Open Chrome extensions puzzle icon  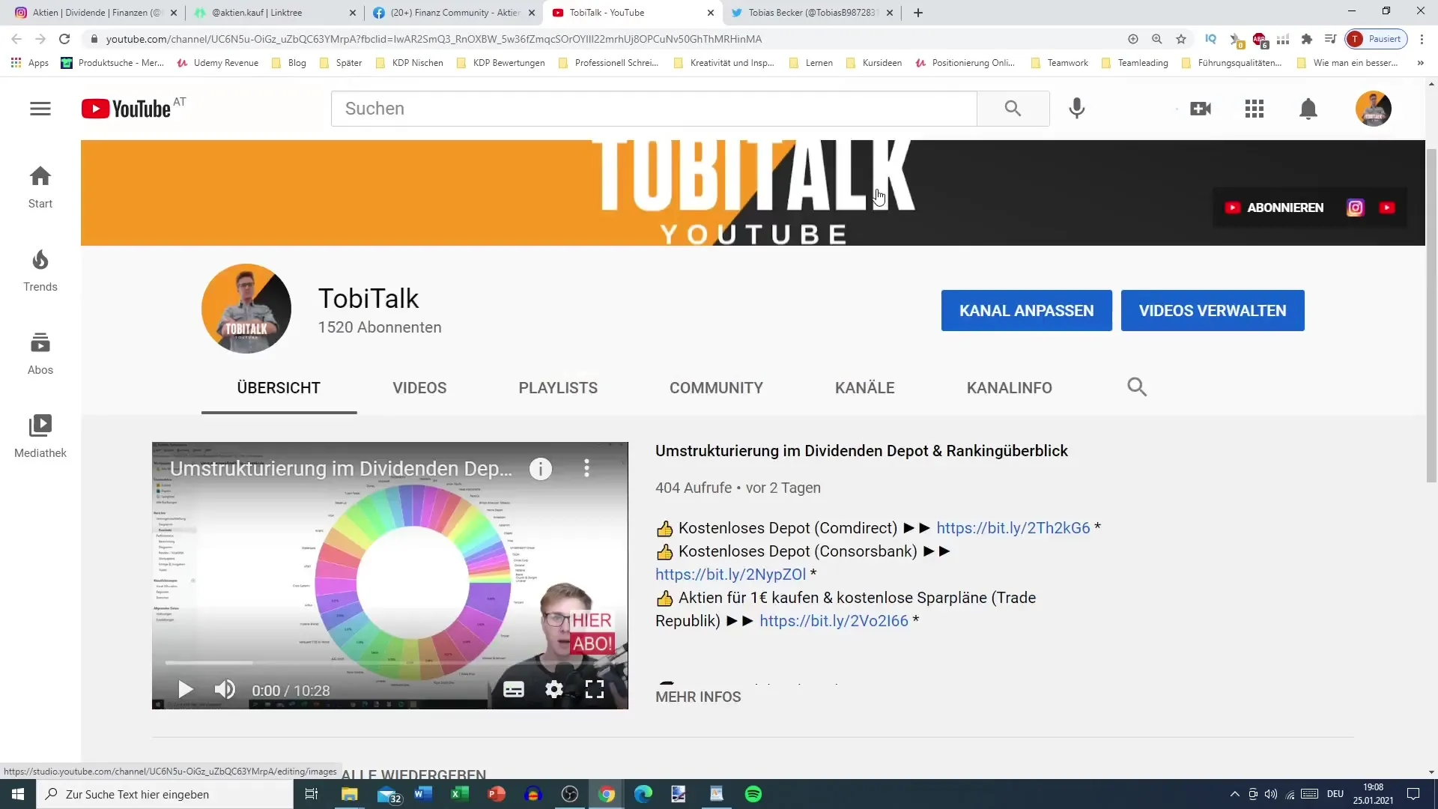(x=1307, y=39)
